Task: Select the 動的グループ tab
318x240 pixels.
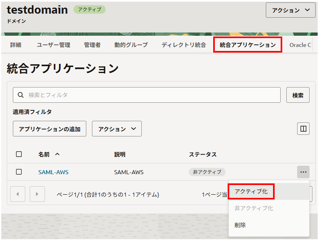Action: tap(131, 45)
